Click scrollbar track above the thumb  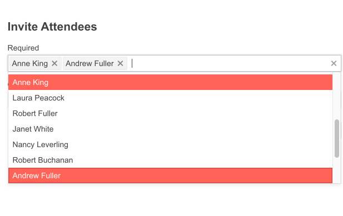pos(337,96)
